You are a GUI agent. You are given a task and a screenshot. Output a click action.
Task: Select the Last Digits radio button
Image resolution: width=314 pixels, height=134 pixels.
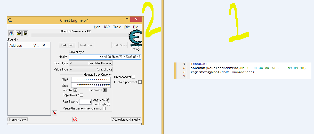click(108, 104)
